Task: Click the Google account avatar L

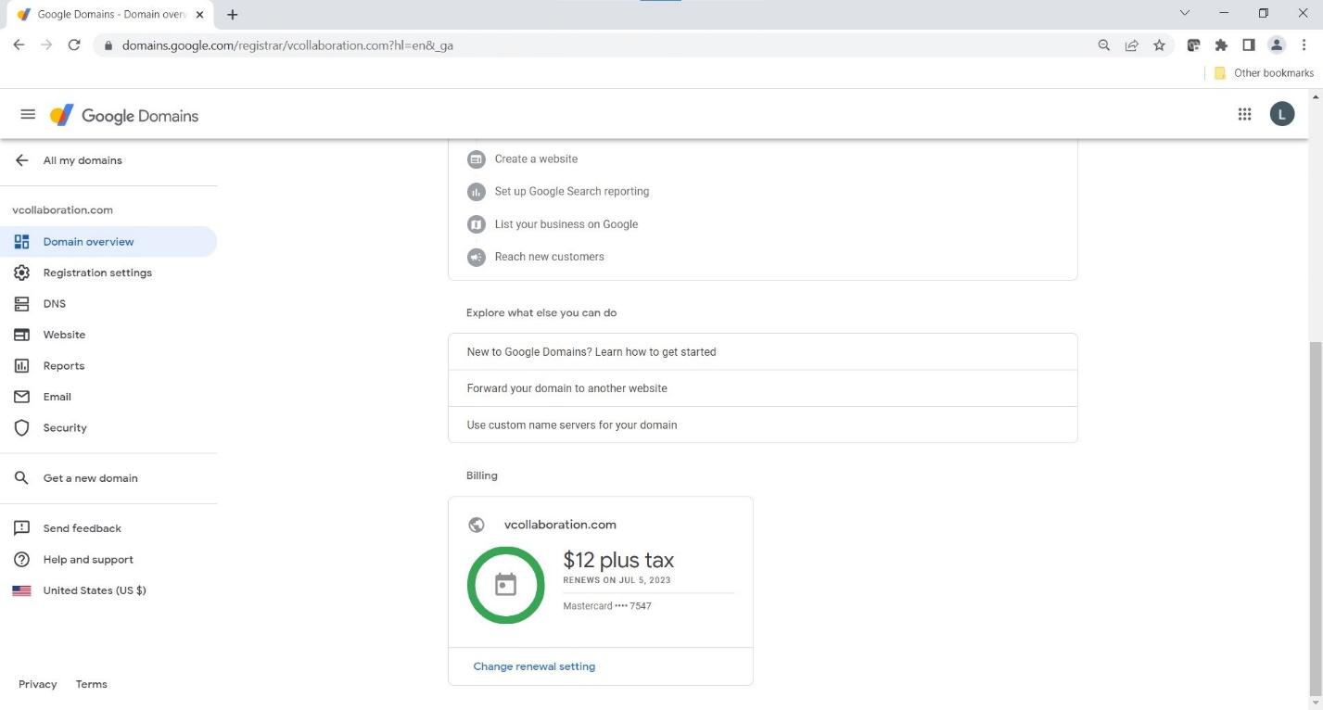Action: [1281, 114]
